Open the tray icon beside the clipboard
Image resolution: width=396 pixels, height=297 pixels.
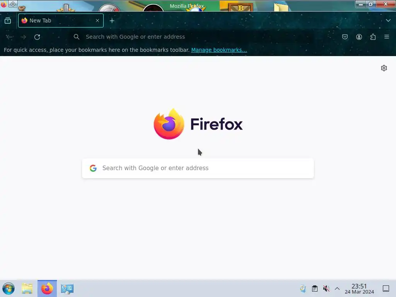click(303, 288)
